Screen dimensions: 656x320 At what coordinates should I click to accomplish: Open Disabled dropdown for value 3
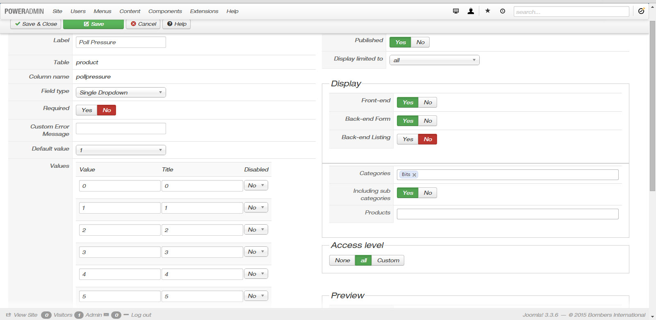click(256, 252)
